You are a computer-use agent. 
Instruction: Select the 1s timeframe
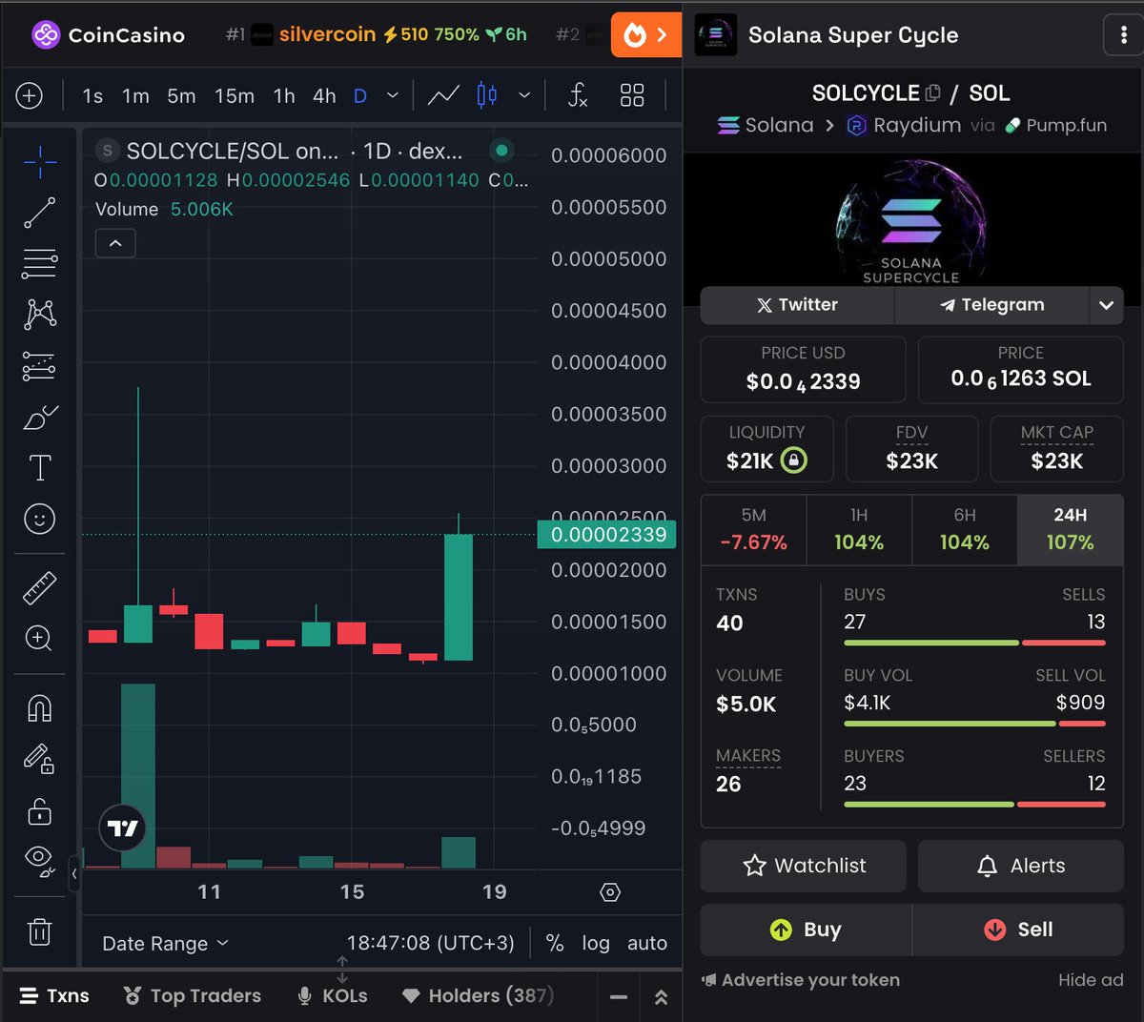click(92, 96)
